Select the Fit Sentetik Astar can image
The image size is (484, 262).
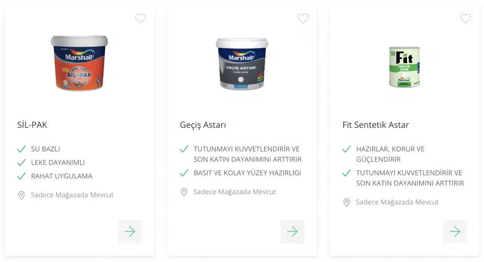(x=405, y=67)
